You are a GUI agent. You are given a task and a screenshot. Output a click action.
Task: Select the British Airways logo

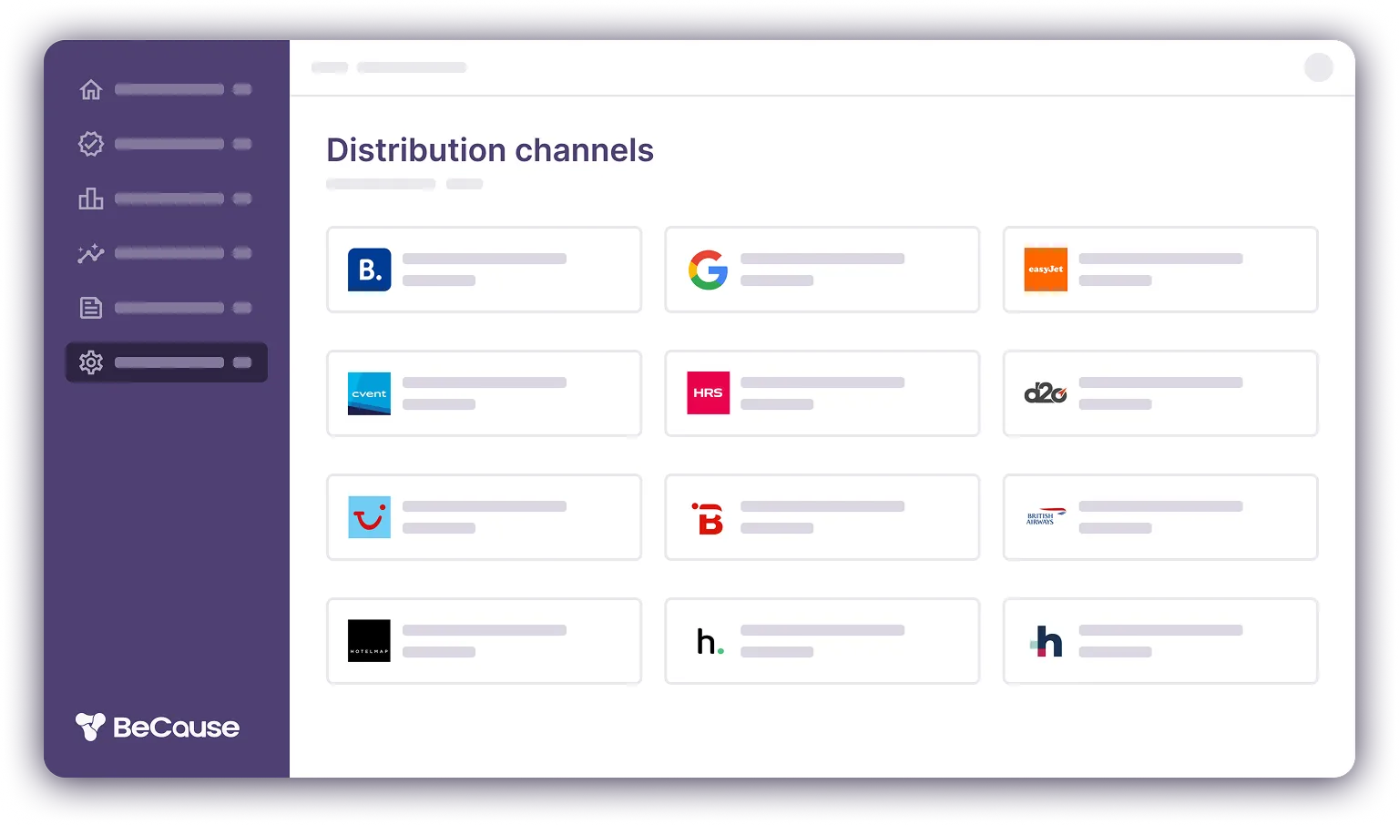coord(1046,517)
